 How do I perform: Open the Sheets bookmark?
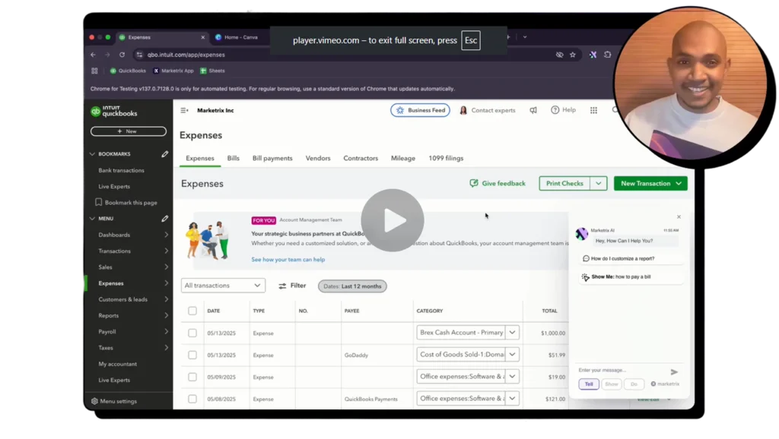coord(213,71)
